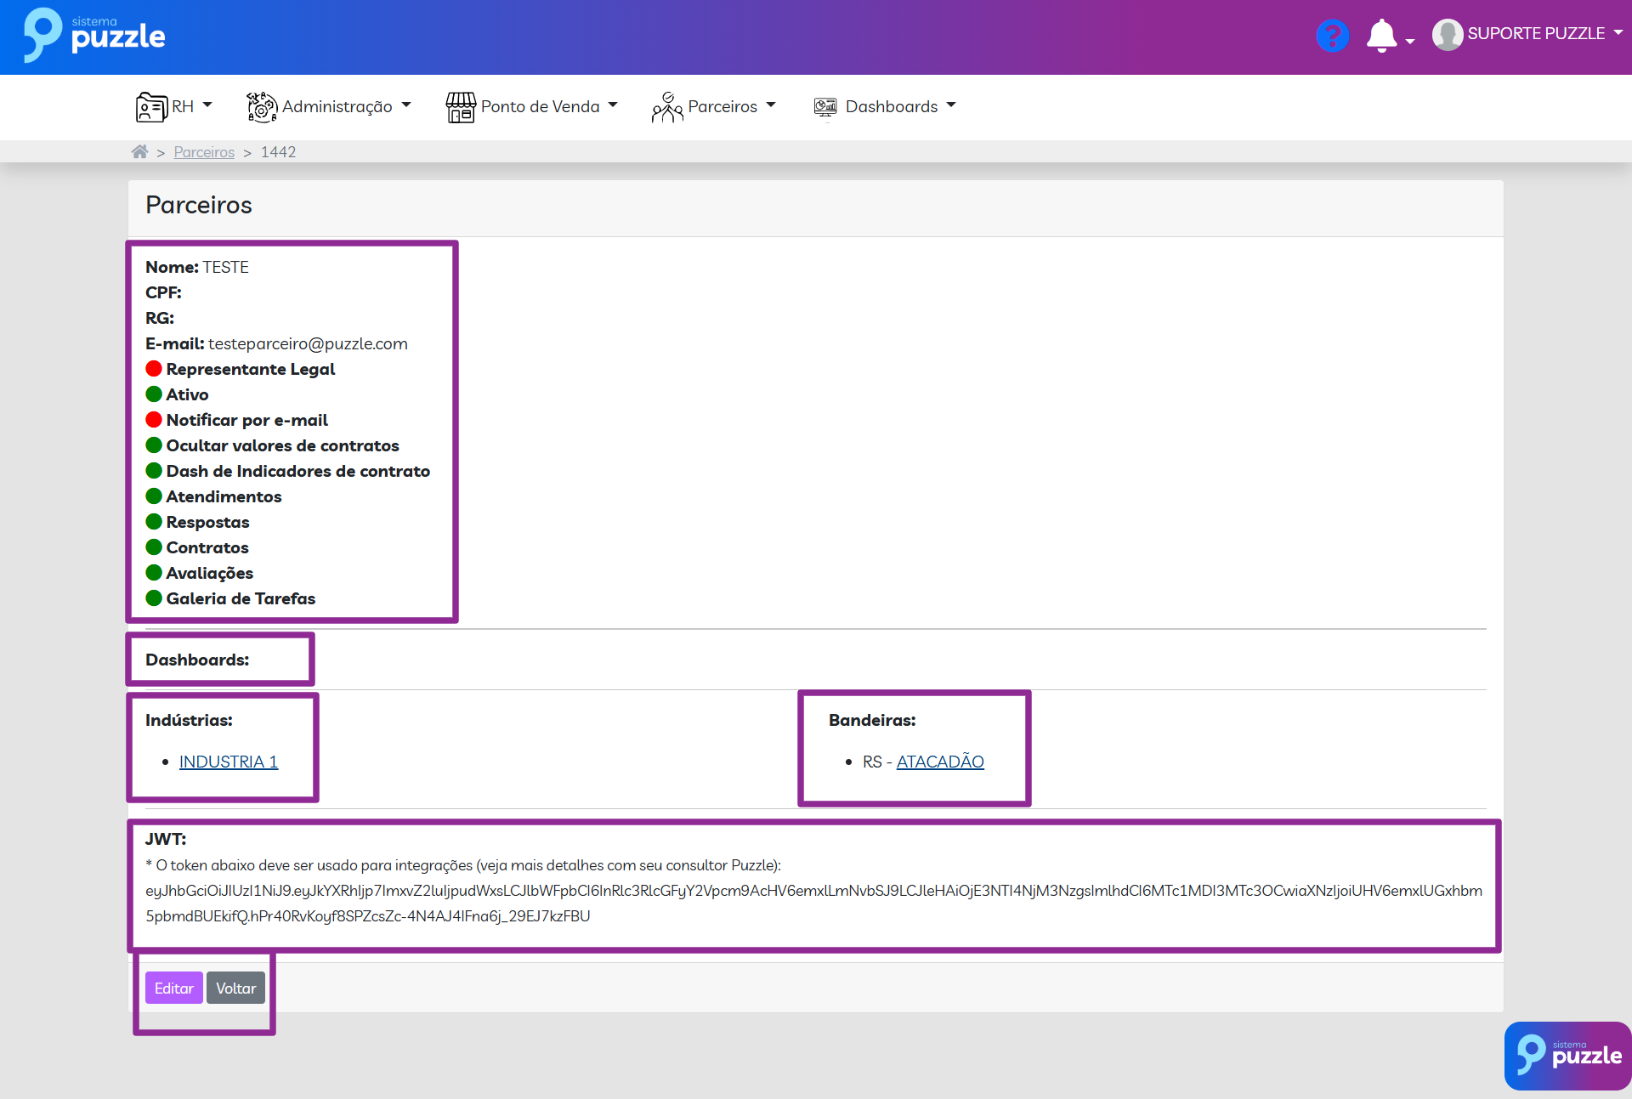Image resolution: width=1632 pixels, height=1099 pixels.
Task: Click the green Ativo status dot
Action: tap(154, 394)
